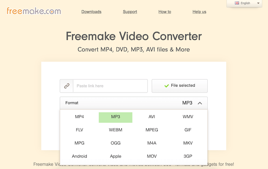Click the freemake.com logo
The height and width of the screenshot is (169, 268).
33,11
